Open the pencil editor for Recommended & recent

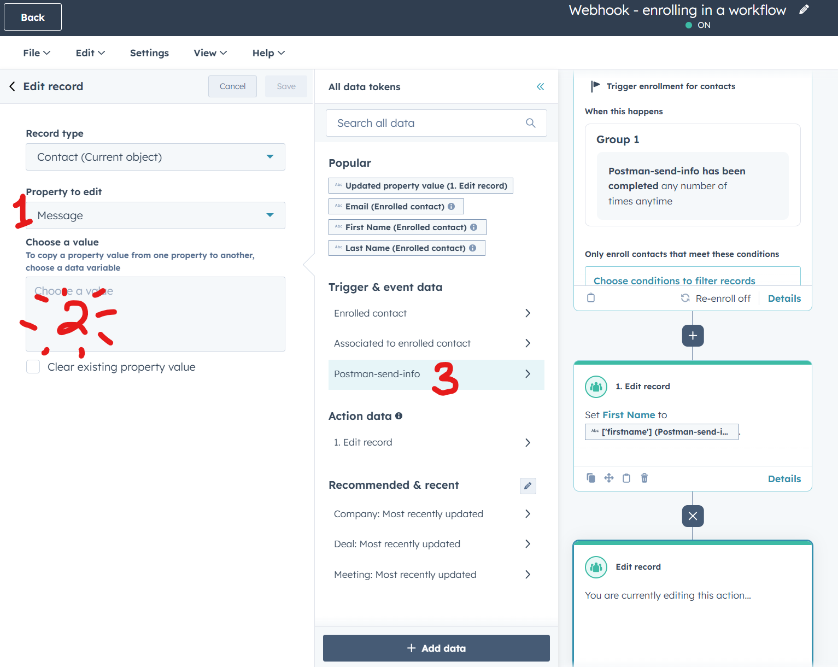pyautogui.click(x=528, y=485)
